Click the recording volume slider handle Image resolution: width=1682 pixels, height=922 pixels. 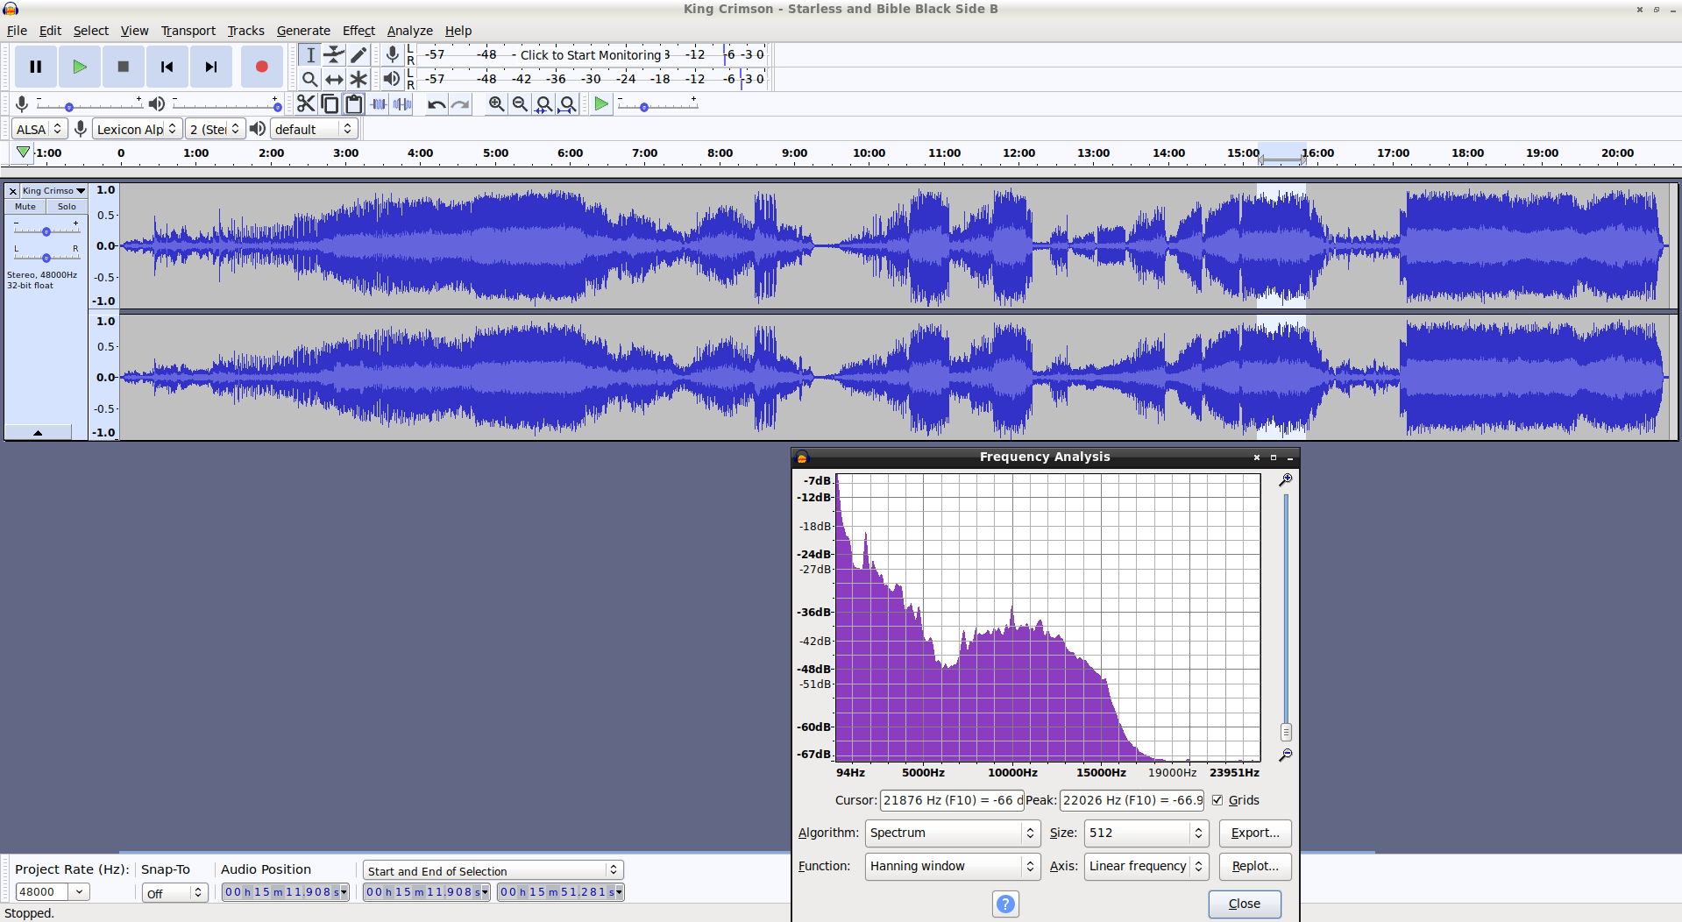tap(69, 107)
